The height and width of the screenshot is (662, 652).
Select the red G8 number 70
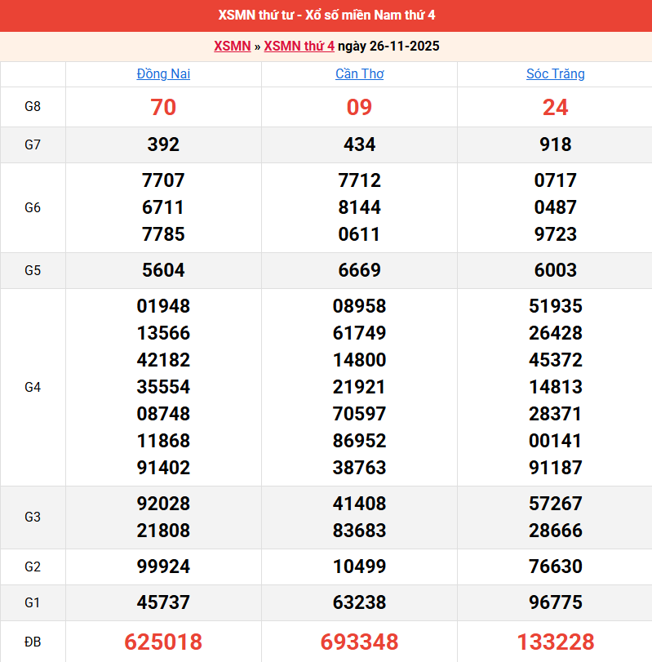163,108
